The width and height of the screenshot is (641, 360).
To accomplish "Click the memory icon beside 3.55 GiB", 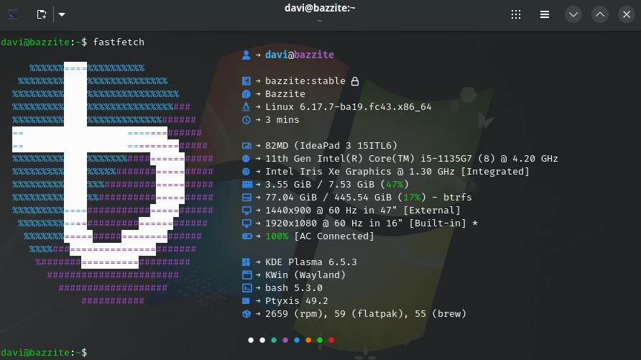I will point(247,184).
